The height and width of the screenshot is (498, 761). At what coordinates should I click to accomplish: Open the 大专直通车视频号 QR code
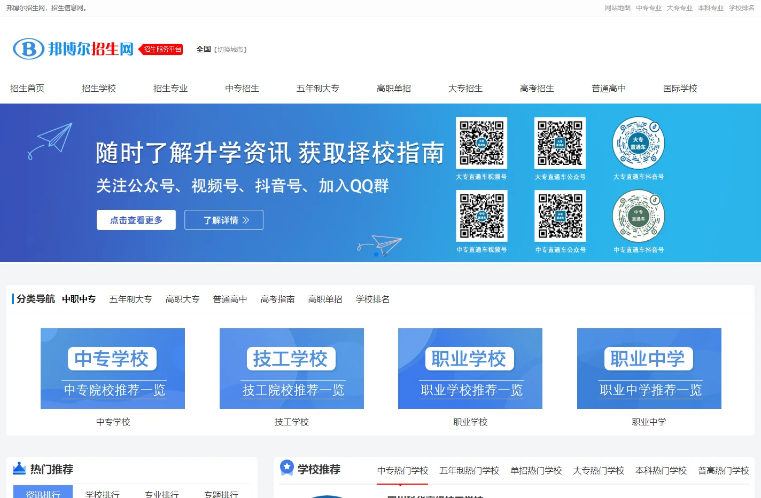(482, 143)
